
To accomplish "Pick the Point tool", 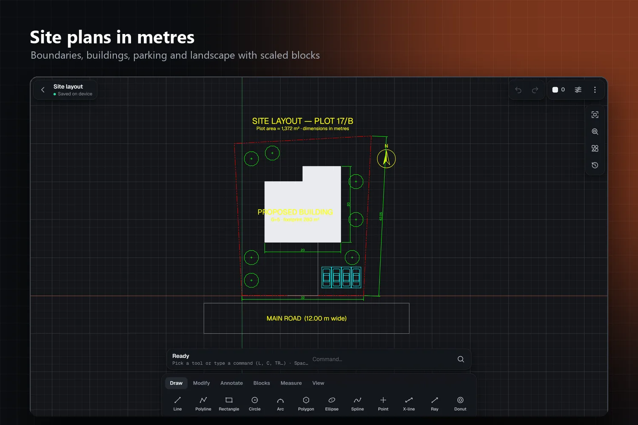I will click(x=383, y=404).
